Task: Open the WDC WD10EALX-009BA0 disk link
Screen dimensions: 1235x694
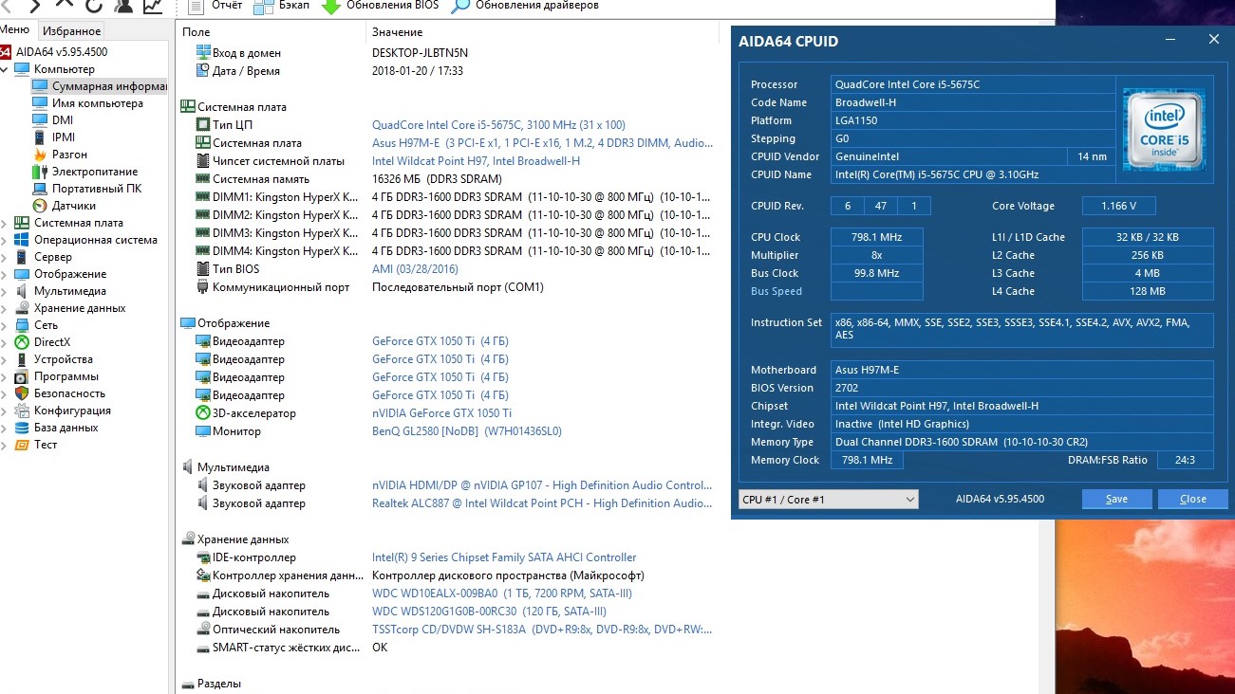Action: [502, 594]
